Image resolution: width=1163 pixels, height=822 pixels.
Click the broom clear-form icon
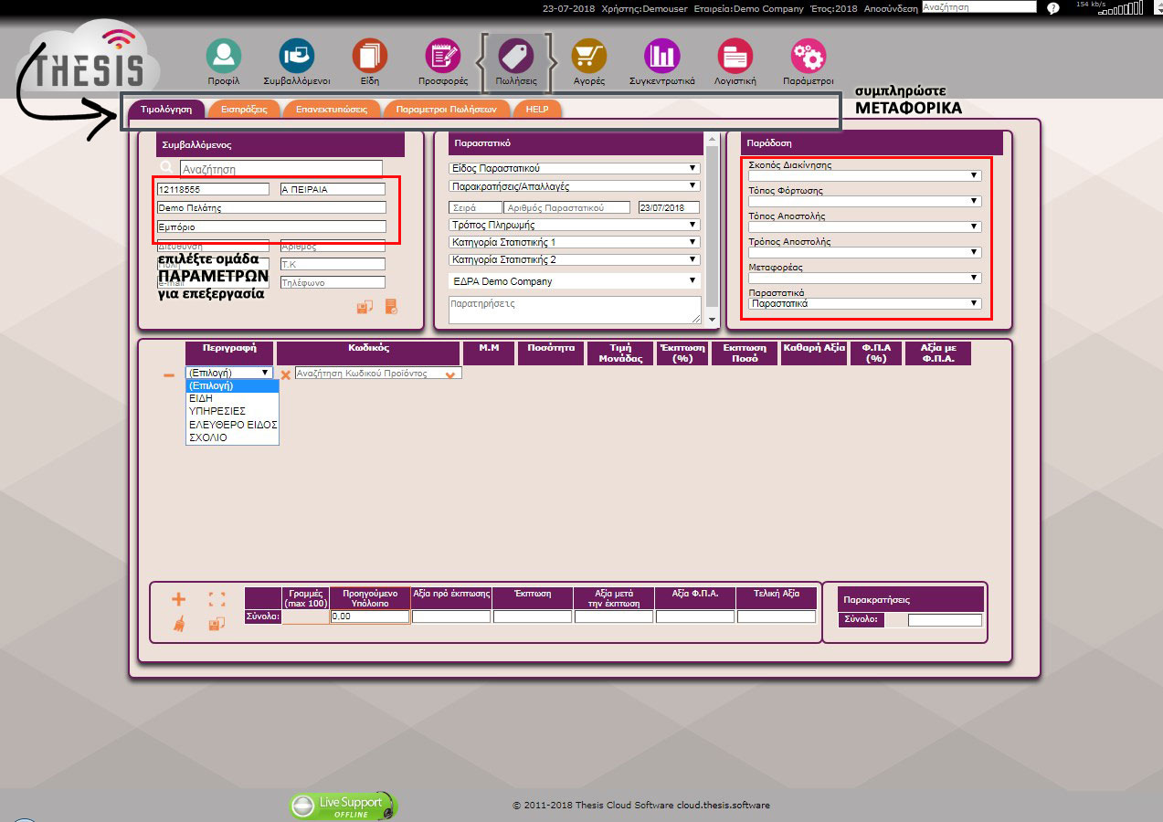(x=179, y=624)
